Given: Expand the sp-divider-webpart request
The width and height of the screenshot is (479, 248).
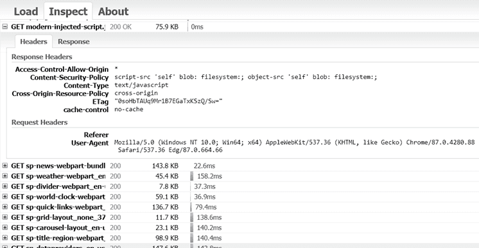Looking at the screenshot, I should coord(5,186).
